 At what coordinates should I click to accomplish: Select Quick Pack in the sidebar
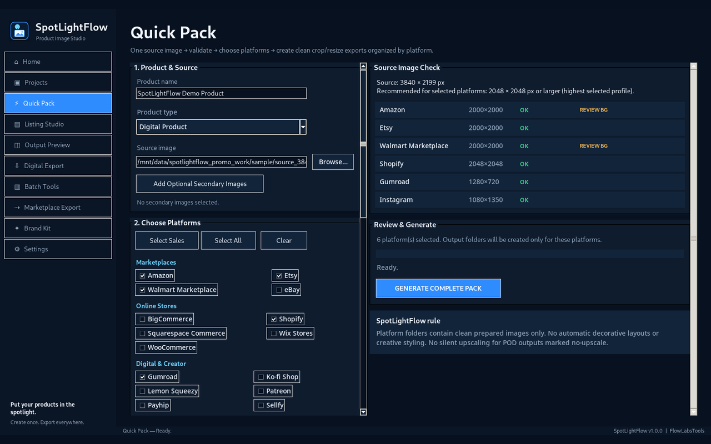(x=58, y=103)
